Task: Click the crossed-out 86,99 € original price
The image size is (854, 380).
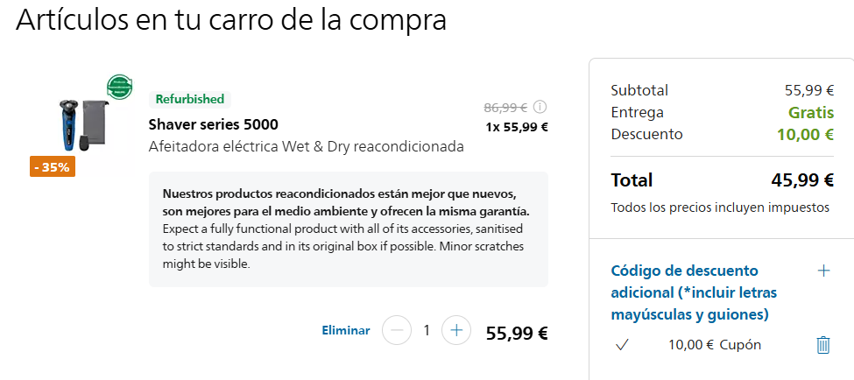Action: pos(505,107)
